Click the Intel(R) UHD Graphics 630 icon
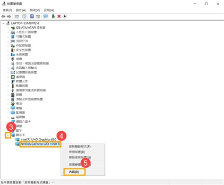224x185 pixels. 17,140
